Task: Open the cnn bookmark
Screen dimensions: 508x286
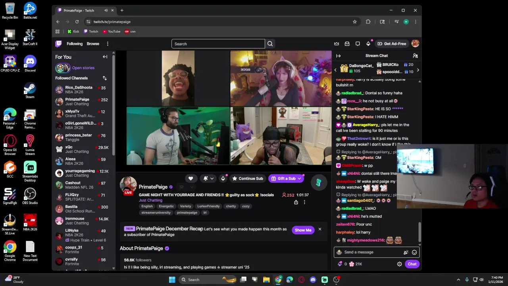Action: click(x=130, y=31)
